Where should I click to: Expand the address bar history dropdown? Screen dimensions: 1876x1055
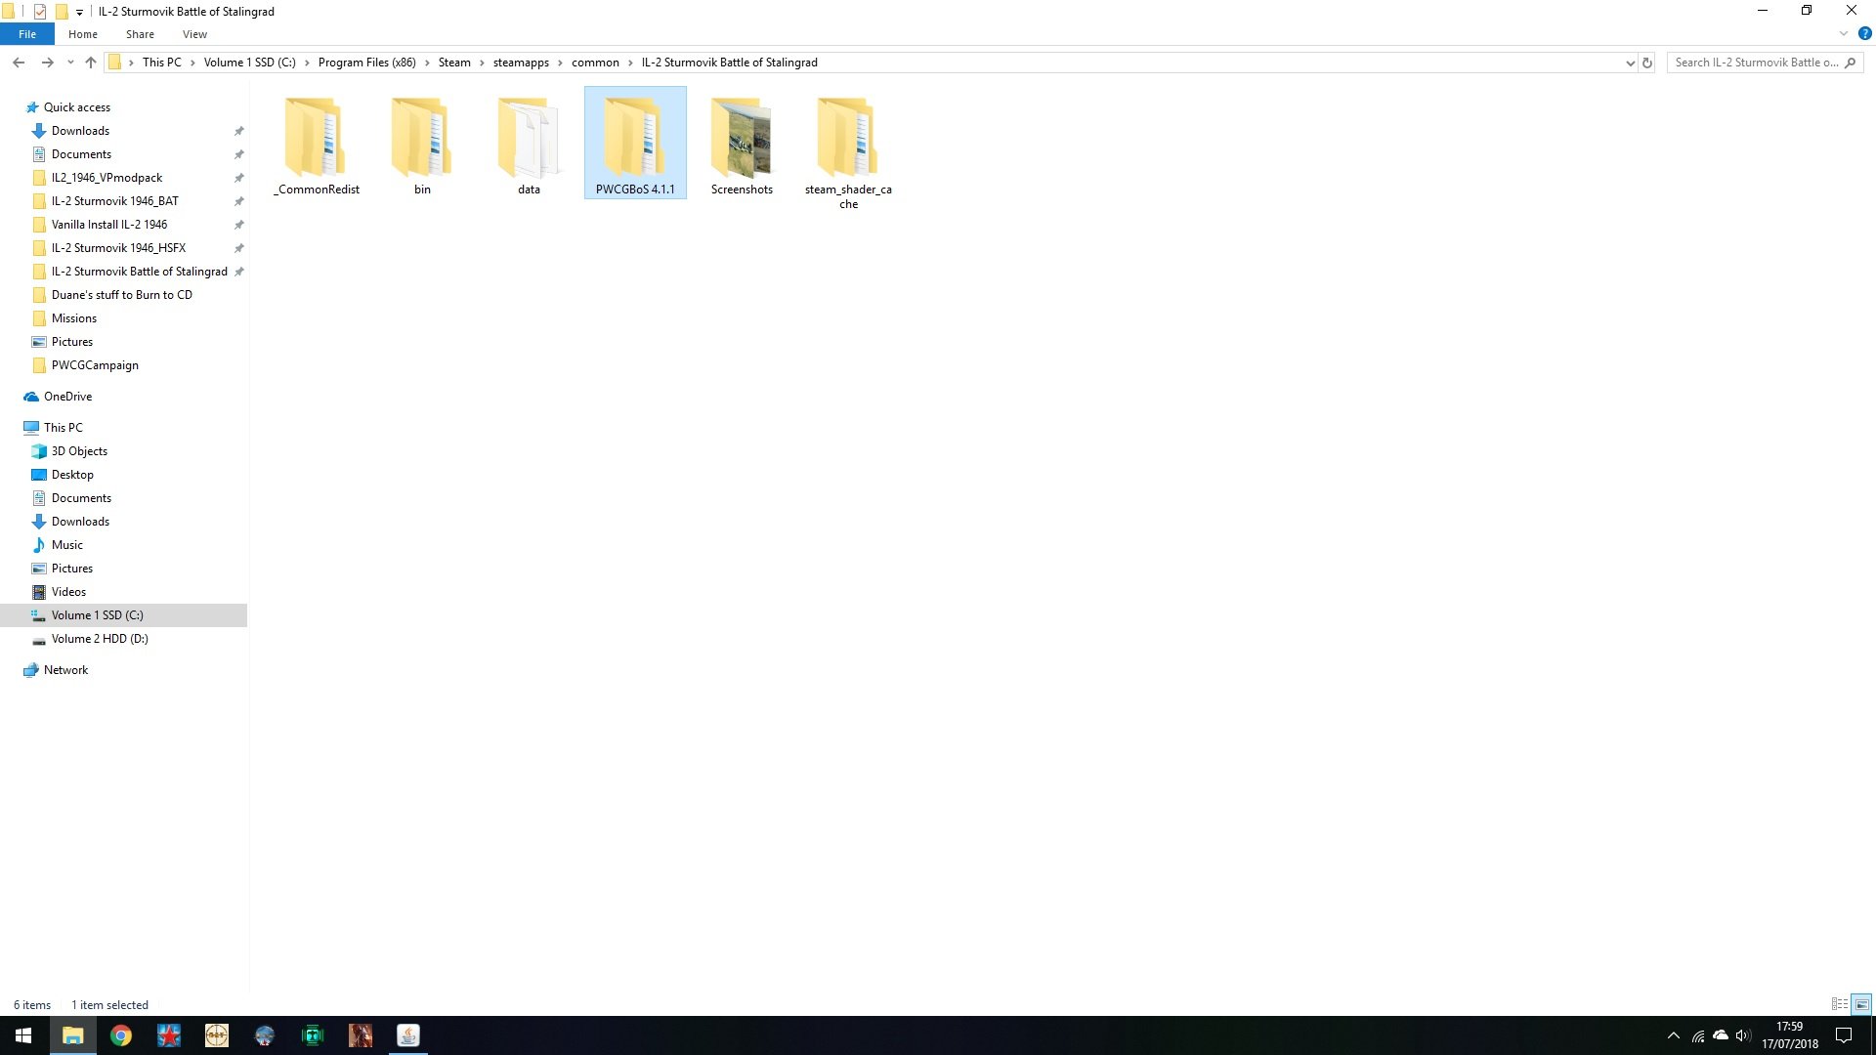coord(1630,63)
